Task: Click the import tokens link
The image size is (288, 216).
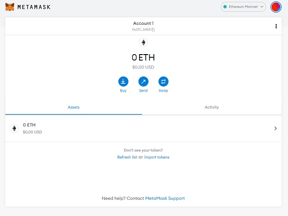Action: [x=157, y=157]
